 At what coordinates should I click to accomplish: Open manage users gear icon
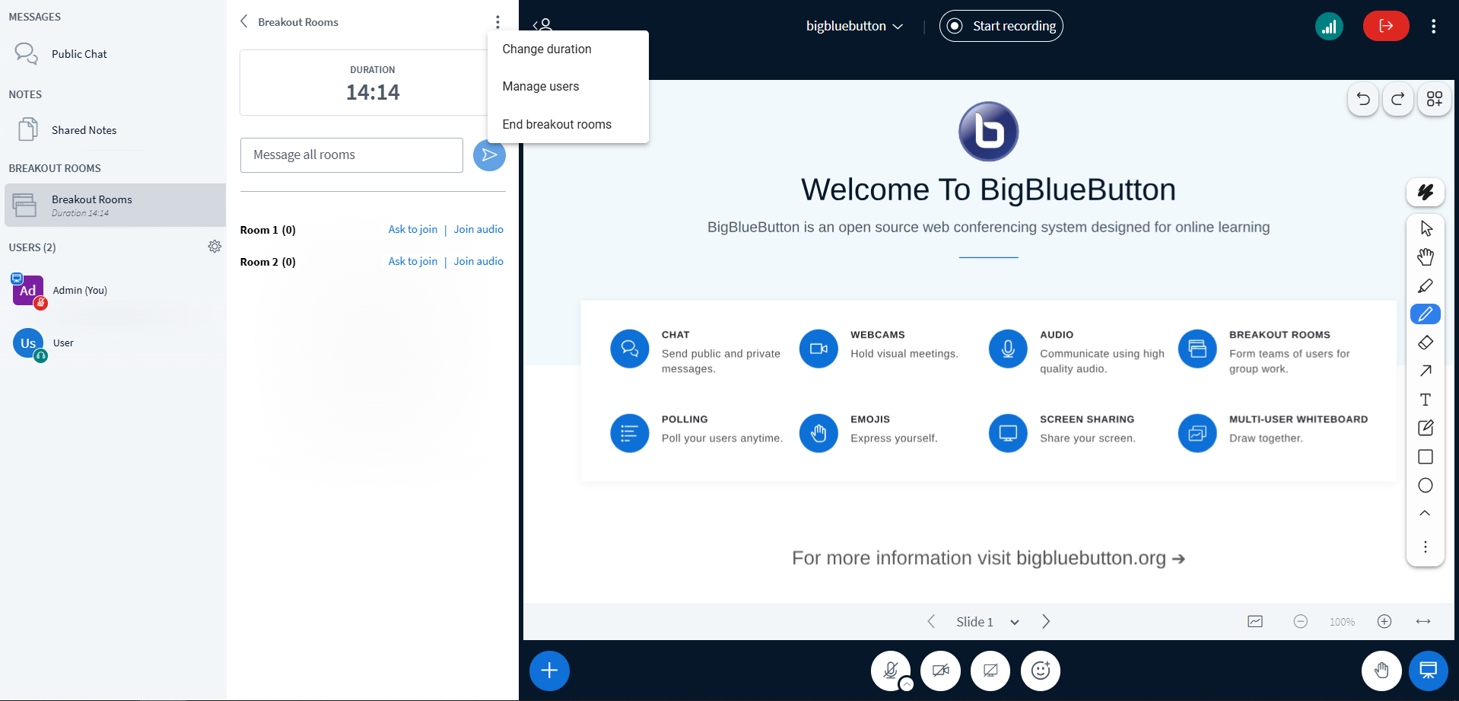tap(215, 247)
